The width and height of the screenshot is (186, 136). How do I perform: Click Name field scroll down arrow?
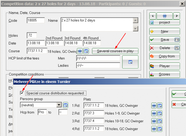(x=135, y=29)
